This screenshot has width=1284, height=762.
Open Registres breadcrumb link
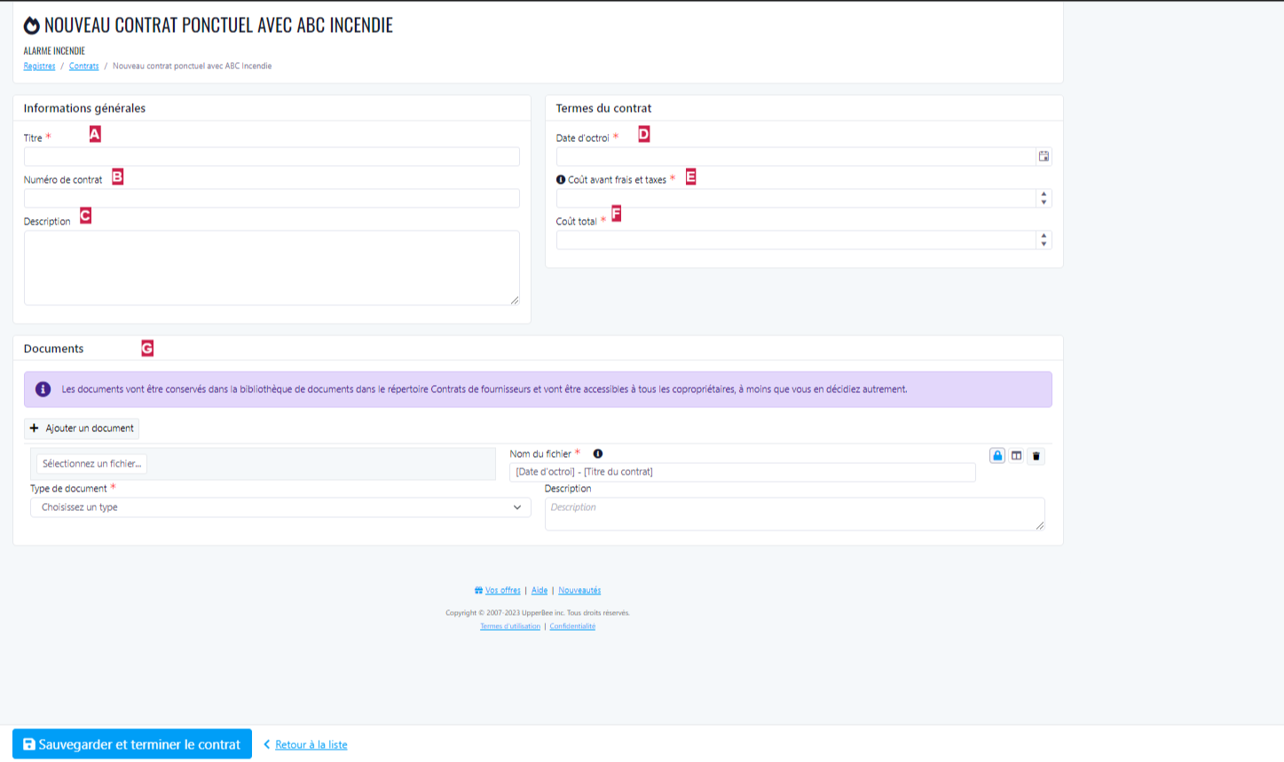coord(39,66)
